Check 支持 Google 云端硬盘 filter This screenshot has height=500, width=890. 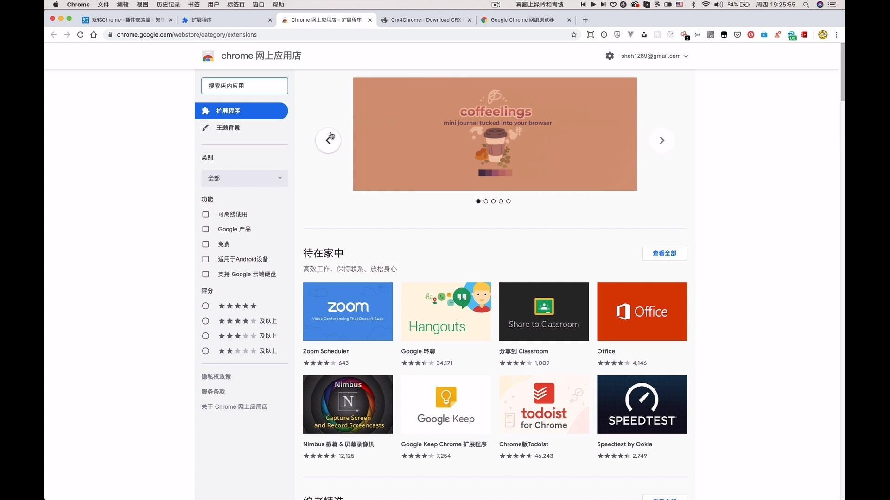point(205,275)
